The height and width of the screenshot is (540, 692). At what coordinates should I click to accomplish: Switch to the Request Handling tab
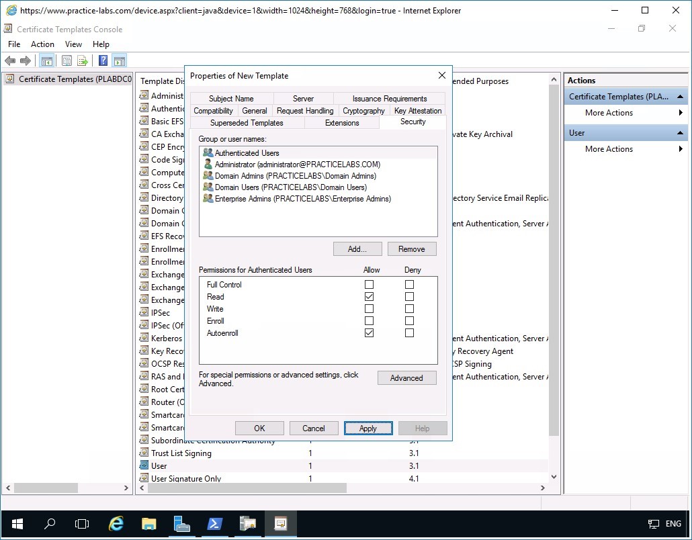pyautogui.click(x=305, y=111)
